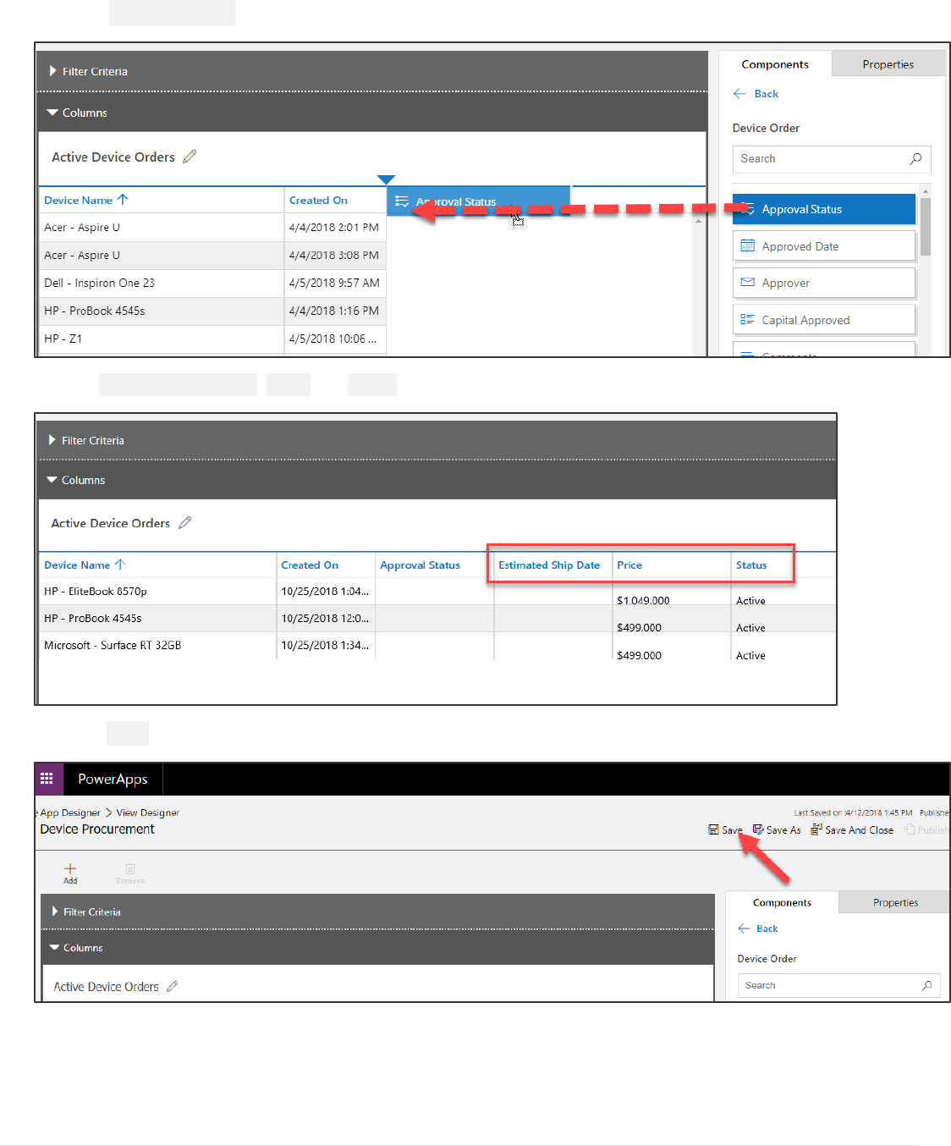Viewport: 951px width, 1146px height.
Task: Click Capital Approved option-set icon
Action: (747, 319)
